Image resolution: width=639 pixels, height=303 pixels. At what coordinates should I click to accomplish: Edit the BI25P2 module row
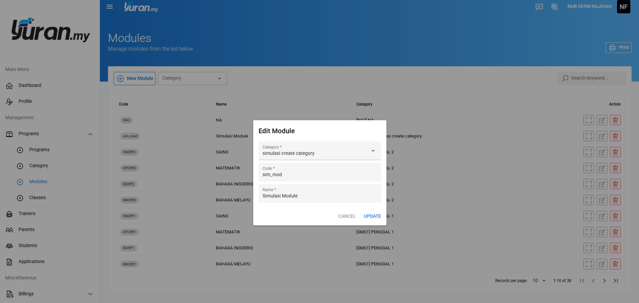point(602,184)
